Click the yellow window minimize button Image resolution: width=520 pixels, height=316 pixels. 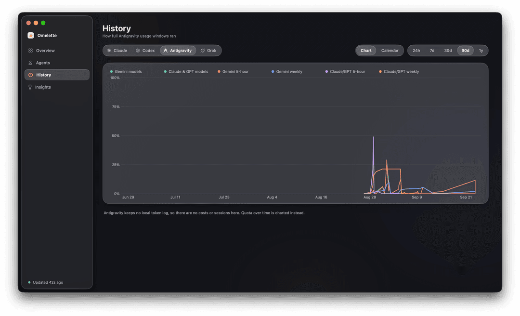(x=36, y=23)
